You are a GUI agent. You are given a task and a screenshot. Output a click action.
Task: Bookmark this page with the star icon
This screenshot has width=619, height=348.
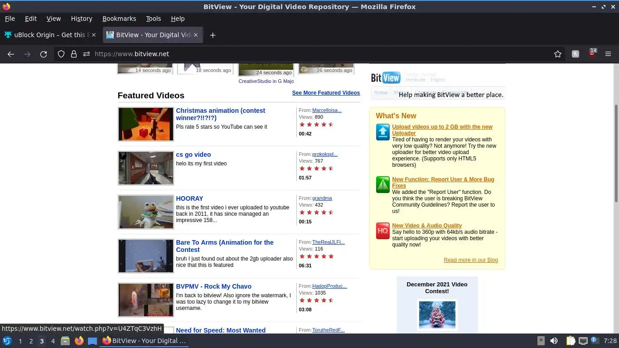(558, 54)
